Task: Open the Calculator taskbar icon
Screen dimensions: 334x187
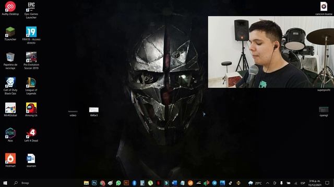Action: pyautogui.click(x=142, y=183)
